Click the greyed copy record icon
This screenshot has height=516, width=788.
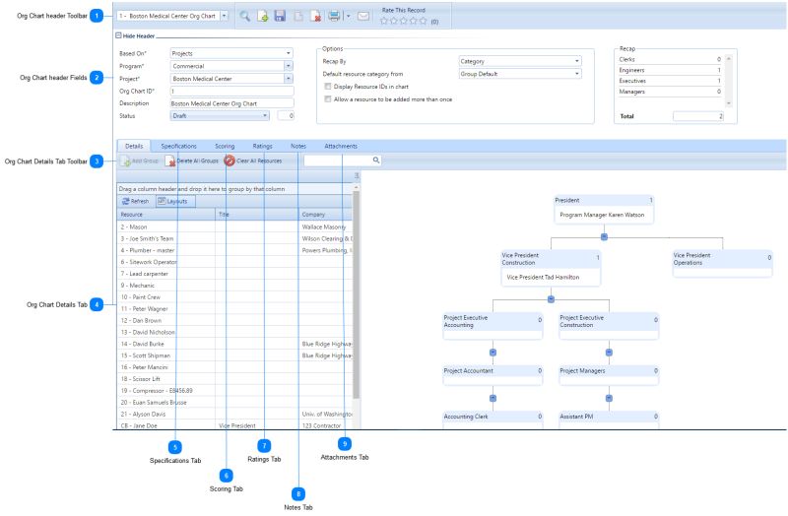coord(298,16)
